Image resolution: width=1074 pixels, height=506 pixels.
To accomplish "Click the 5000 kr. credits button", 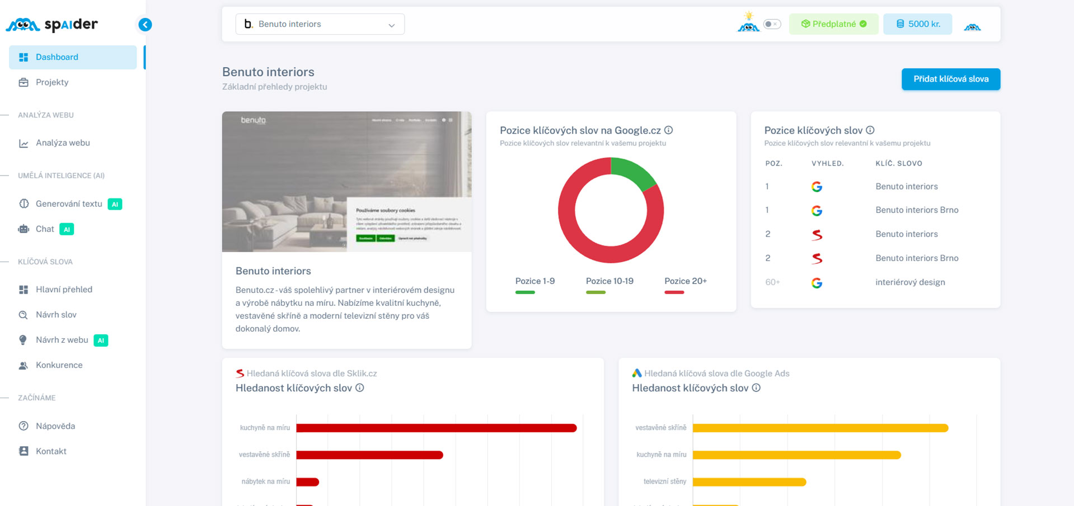I will (917, 24).
